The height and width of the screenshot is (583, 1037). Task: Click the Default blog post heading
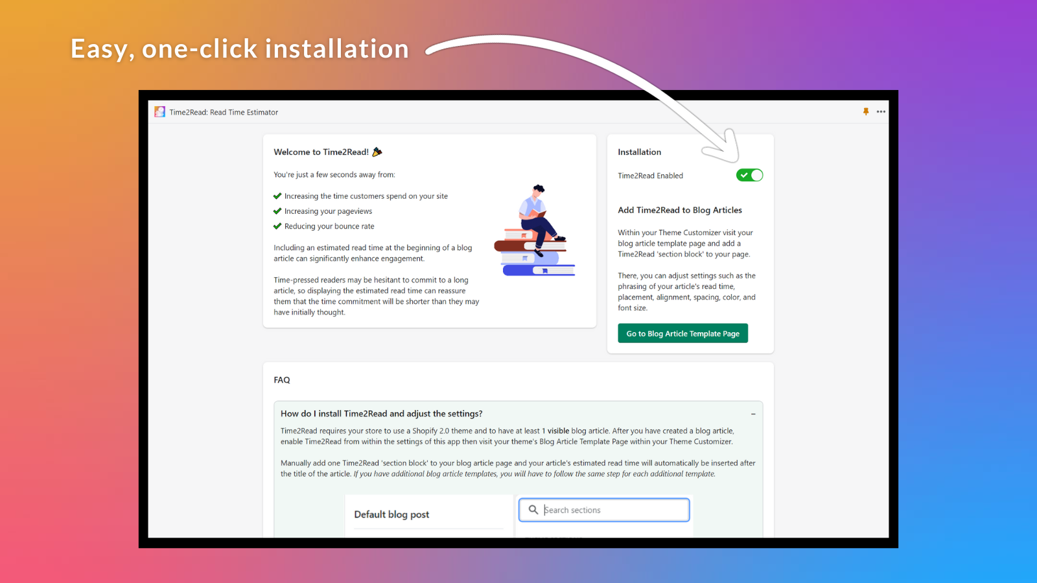point(391,514)
